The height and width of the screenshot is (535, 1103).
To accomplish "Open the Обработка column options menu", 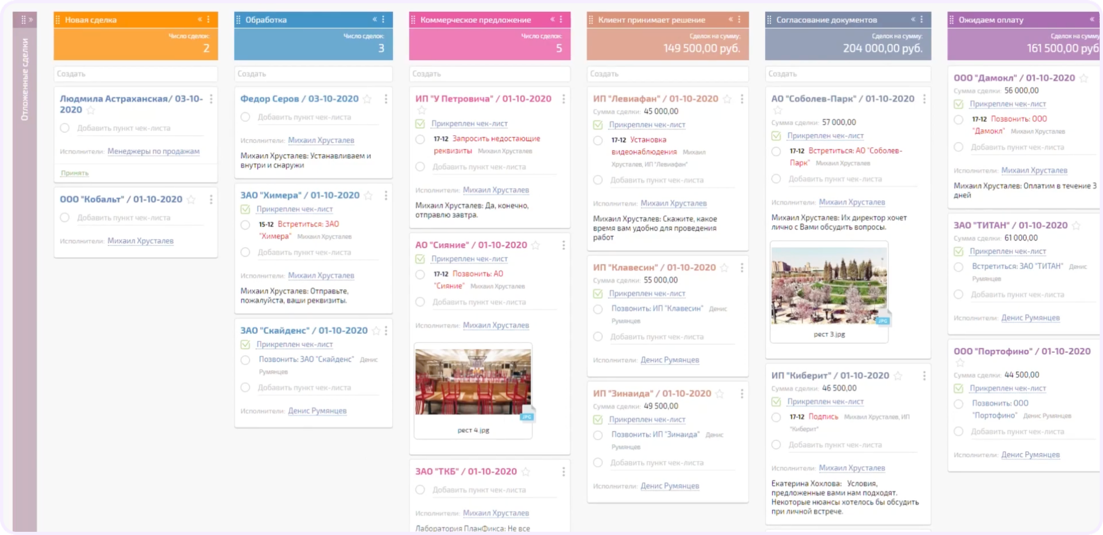I will click(x=383, y=20).
